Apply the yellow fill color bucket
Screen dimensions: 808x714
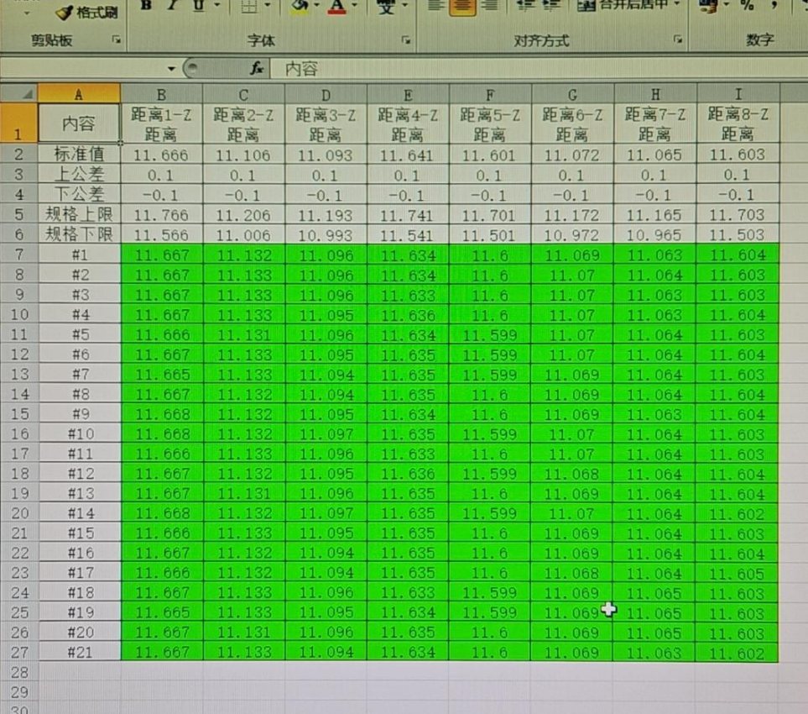[x=299, y=7]
